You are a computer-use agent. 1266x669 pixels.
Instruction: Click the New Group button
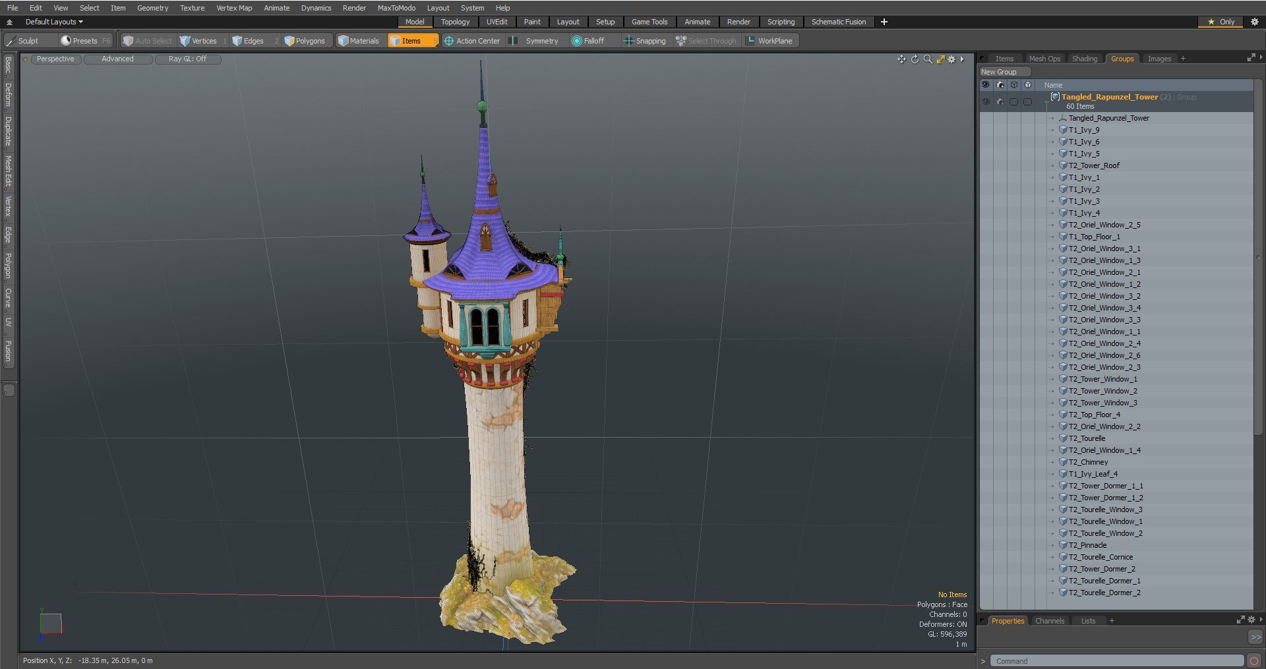(1005, 72)
